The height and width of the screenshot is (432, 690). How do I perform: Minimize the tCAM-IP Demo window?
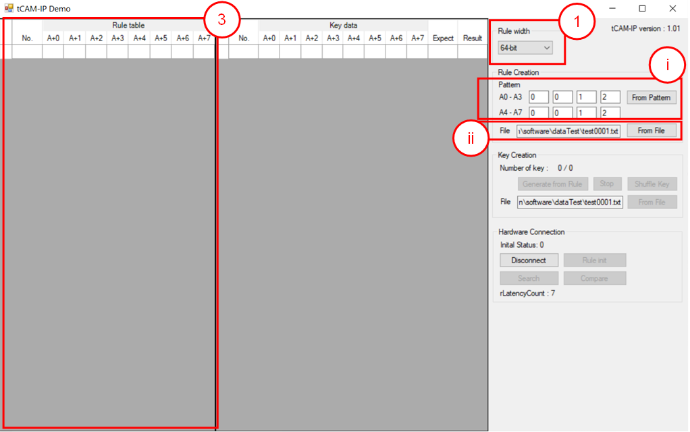click(x=612, y=8)
